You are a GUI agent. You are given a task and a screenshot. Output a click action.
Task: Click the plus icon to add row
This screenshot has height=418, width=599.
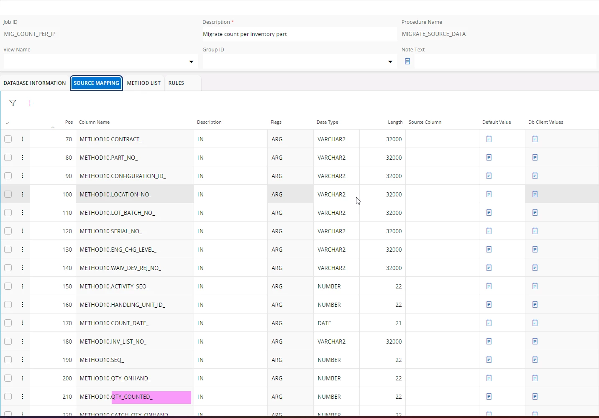(30, 103)
